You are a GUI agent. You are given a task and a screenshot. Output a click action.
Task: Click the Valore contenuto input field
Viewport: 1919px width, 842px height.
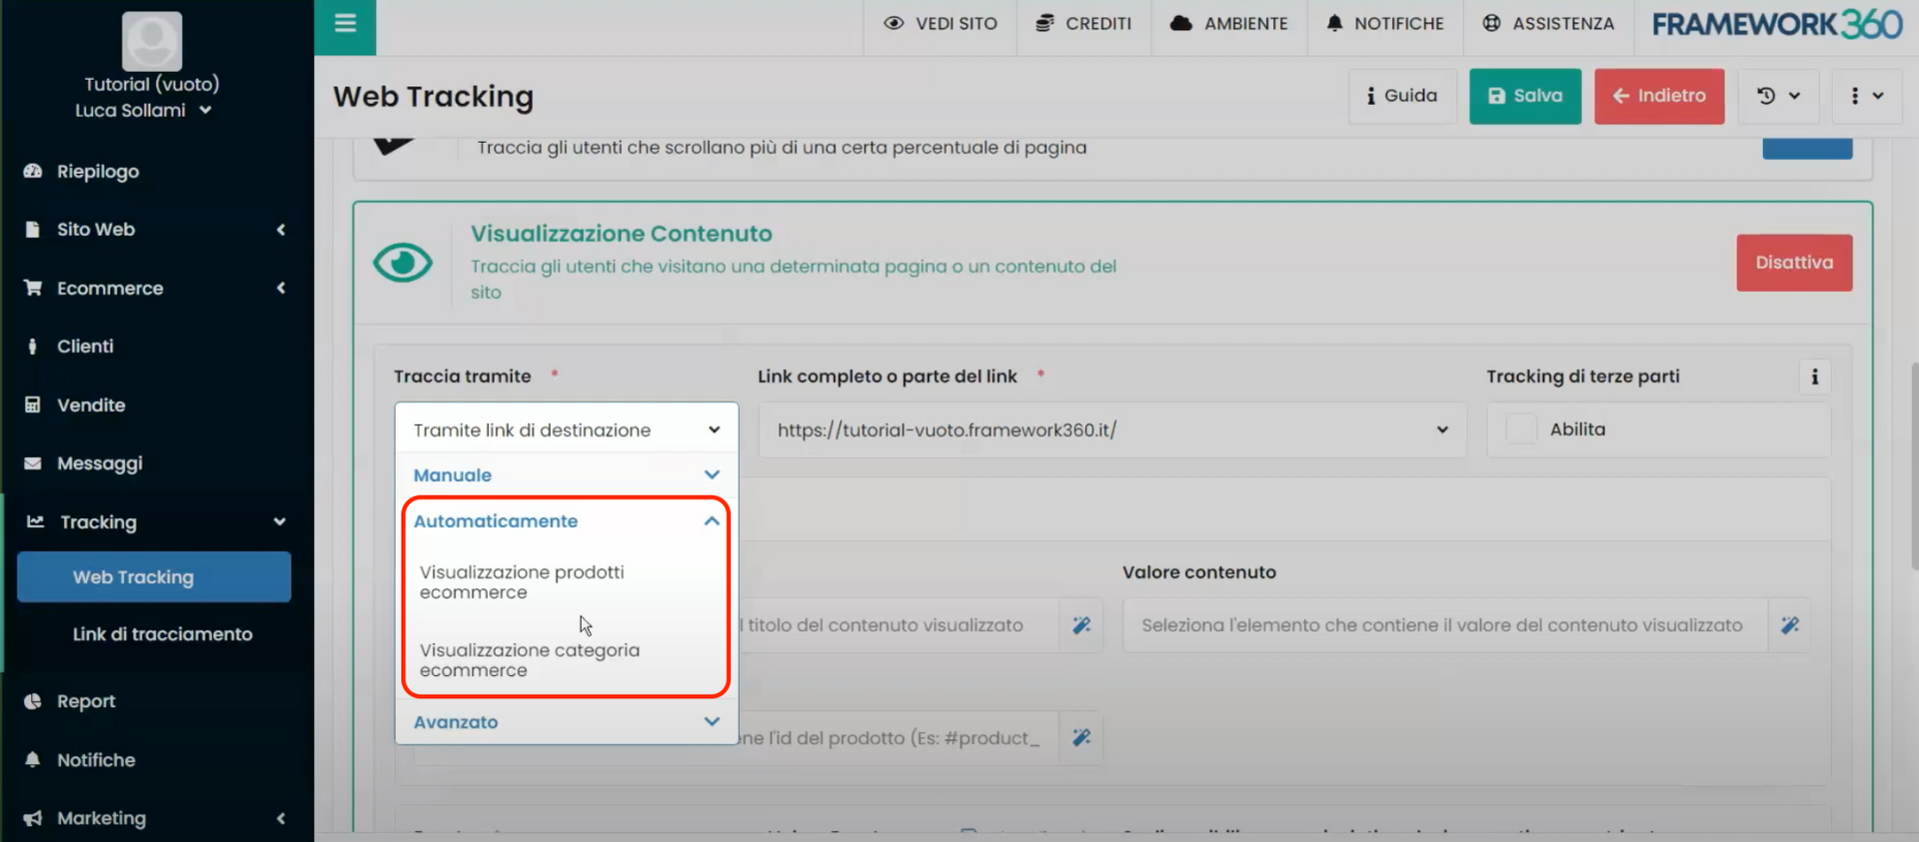1441,625
